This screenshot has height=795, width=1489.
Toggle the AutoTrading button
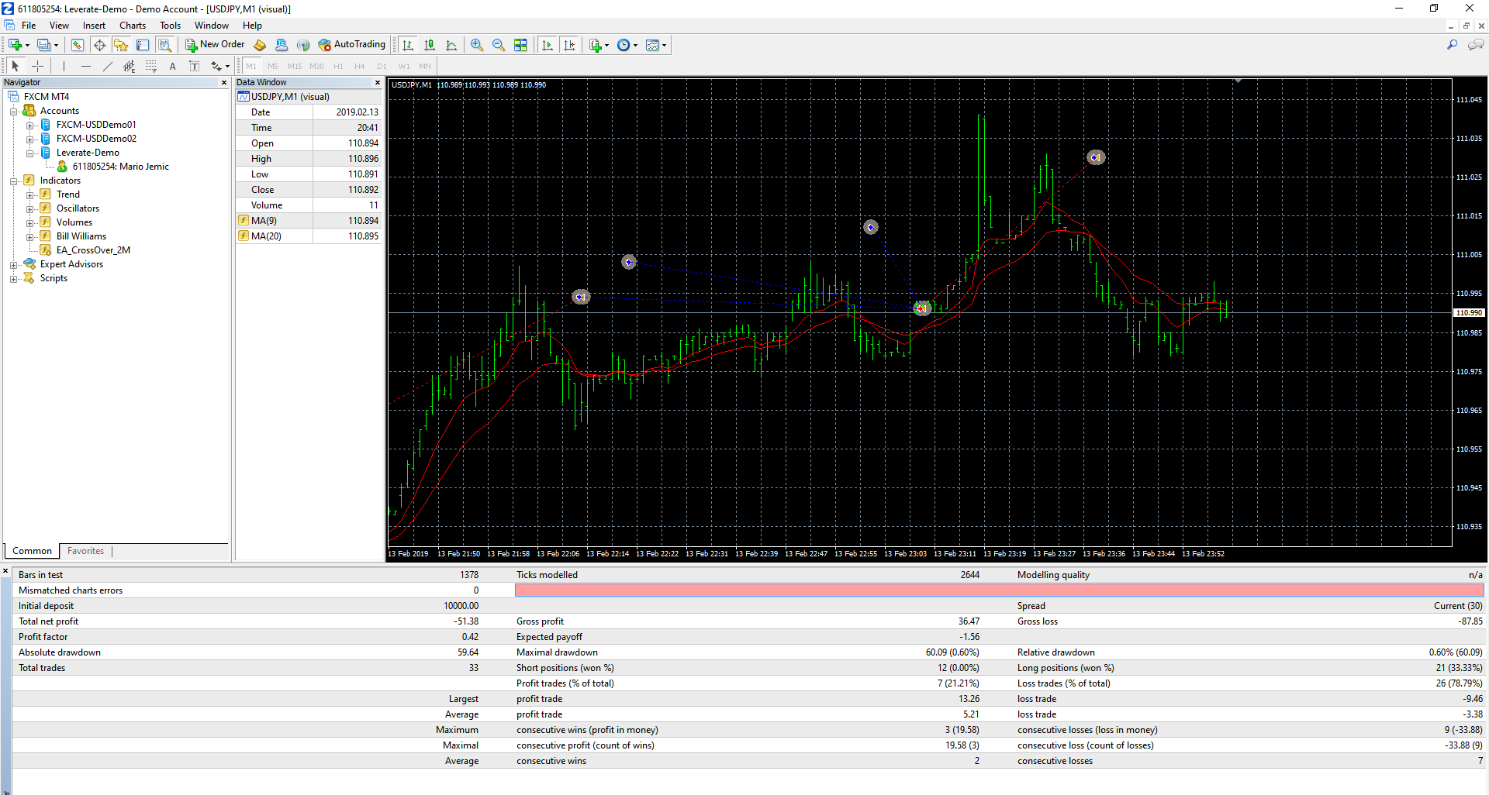click(x=352, y=45)
